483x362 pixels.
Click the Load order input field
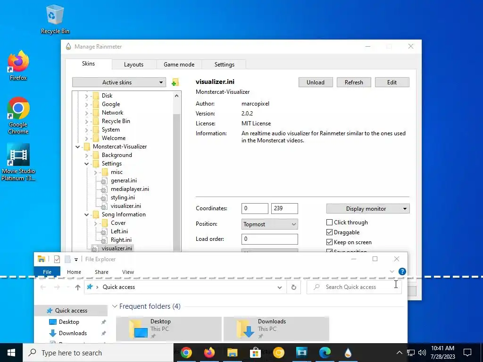click(269, 239)
